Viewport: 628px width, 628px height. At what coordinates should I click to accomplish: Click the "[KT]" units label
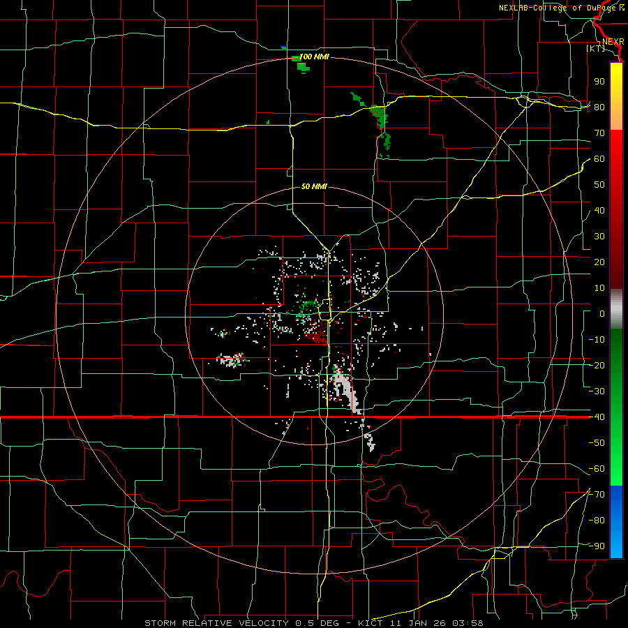pos(596,48)
